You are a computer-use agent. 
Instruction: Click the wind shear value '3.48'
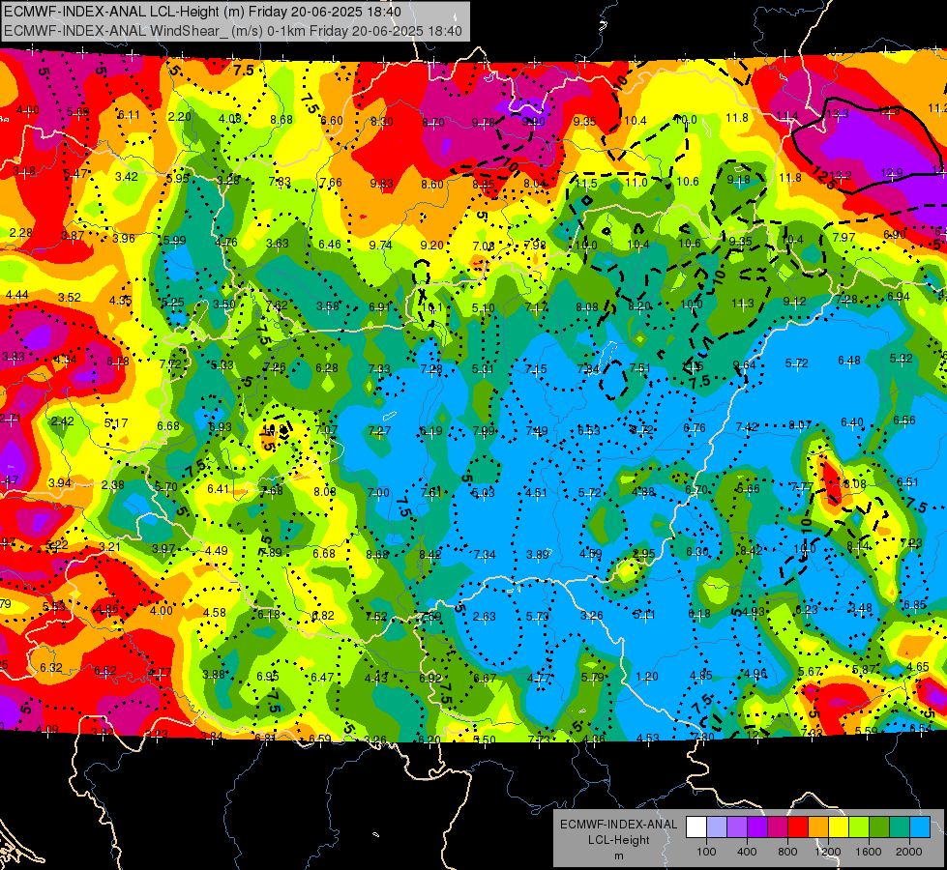(x=860, y=608)
